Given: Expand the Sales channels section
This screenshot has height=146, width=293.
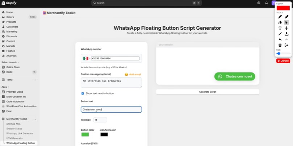Looking at the screenshot, I should [x=10, y=62].
